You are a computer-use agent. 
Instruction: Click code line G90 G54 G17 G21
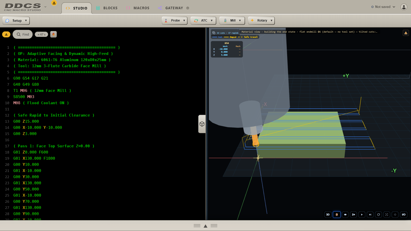click(x=31, y=78)
